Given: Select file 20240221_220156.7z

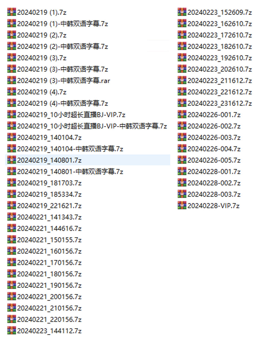Looking at the screenshot, I should tap(49, 320).
